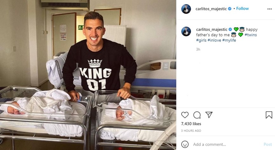Open the #girls hashtag
275x150 pixels.
click(x=201, y=40)
